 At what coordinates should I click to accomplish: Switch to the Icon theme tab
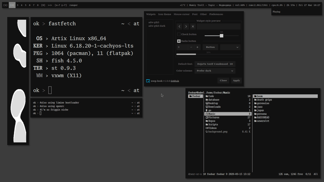165,14
